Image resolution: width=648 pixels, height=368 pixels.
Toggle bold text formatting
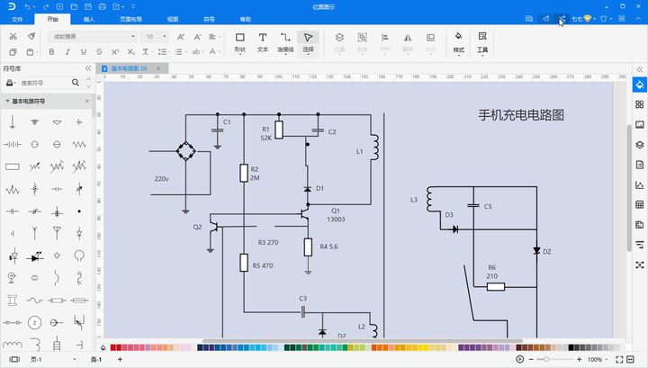point(52,50)
